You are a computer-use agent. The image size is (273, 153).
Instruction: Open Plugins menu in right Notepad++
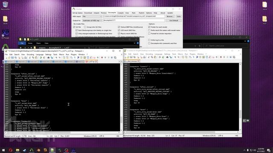coord(192,54)
